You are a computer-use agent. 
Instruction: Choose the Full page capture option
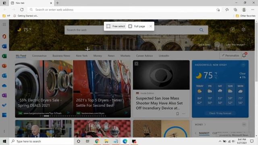137,26
